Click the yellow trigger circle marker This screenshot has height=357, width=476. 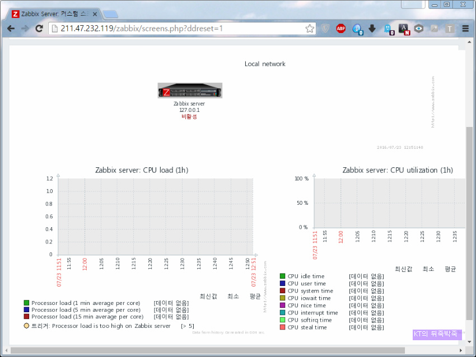tap(26, 326)
